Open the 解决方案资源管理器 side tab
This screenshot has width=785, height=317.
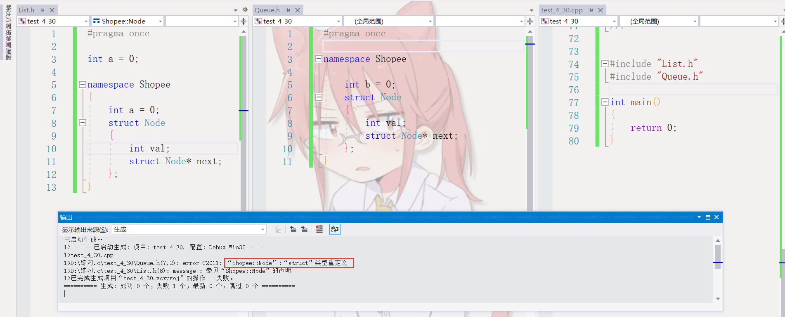pyautogui.click(x=8, y=32)
